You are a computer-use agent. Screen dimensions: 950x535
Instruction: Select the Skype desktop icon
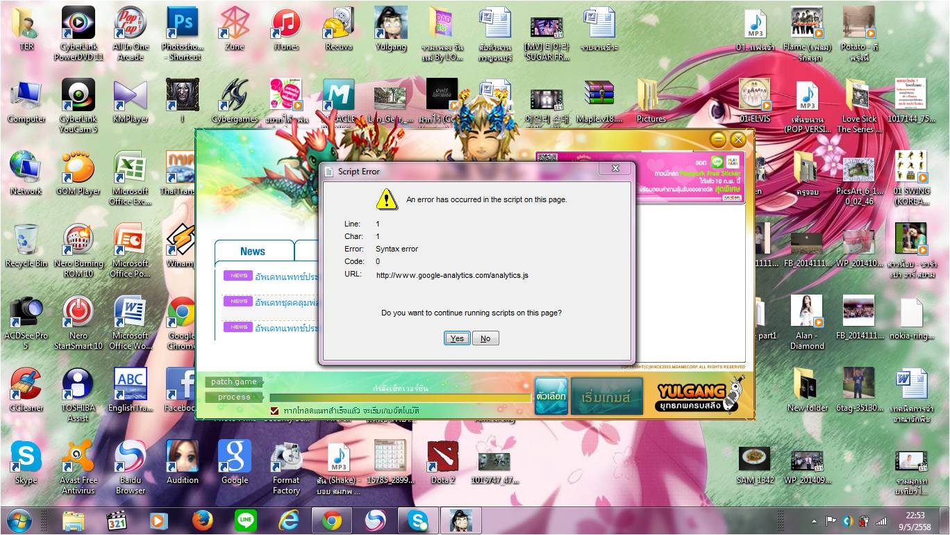(x=26, y=463)
